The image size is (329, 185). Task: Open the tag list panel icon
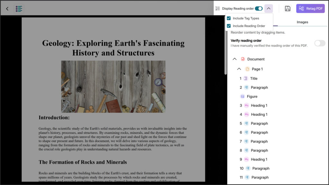(19, 9)
